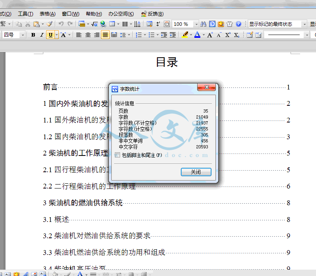This screenshot has width=316, height=276.
Task: Open the font color dropdown arrow
Action: tap(204, 35)
